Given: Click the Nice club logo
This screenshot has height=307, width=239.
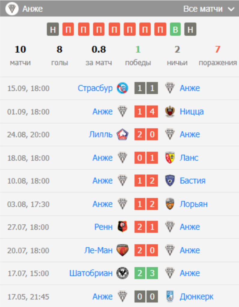Looking at the screenshot, I should (x=170, y=111).
